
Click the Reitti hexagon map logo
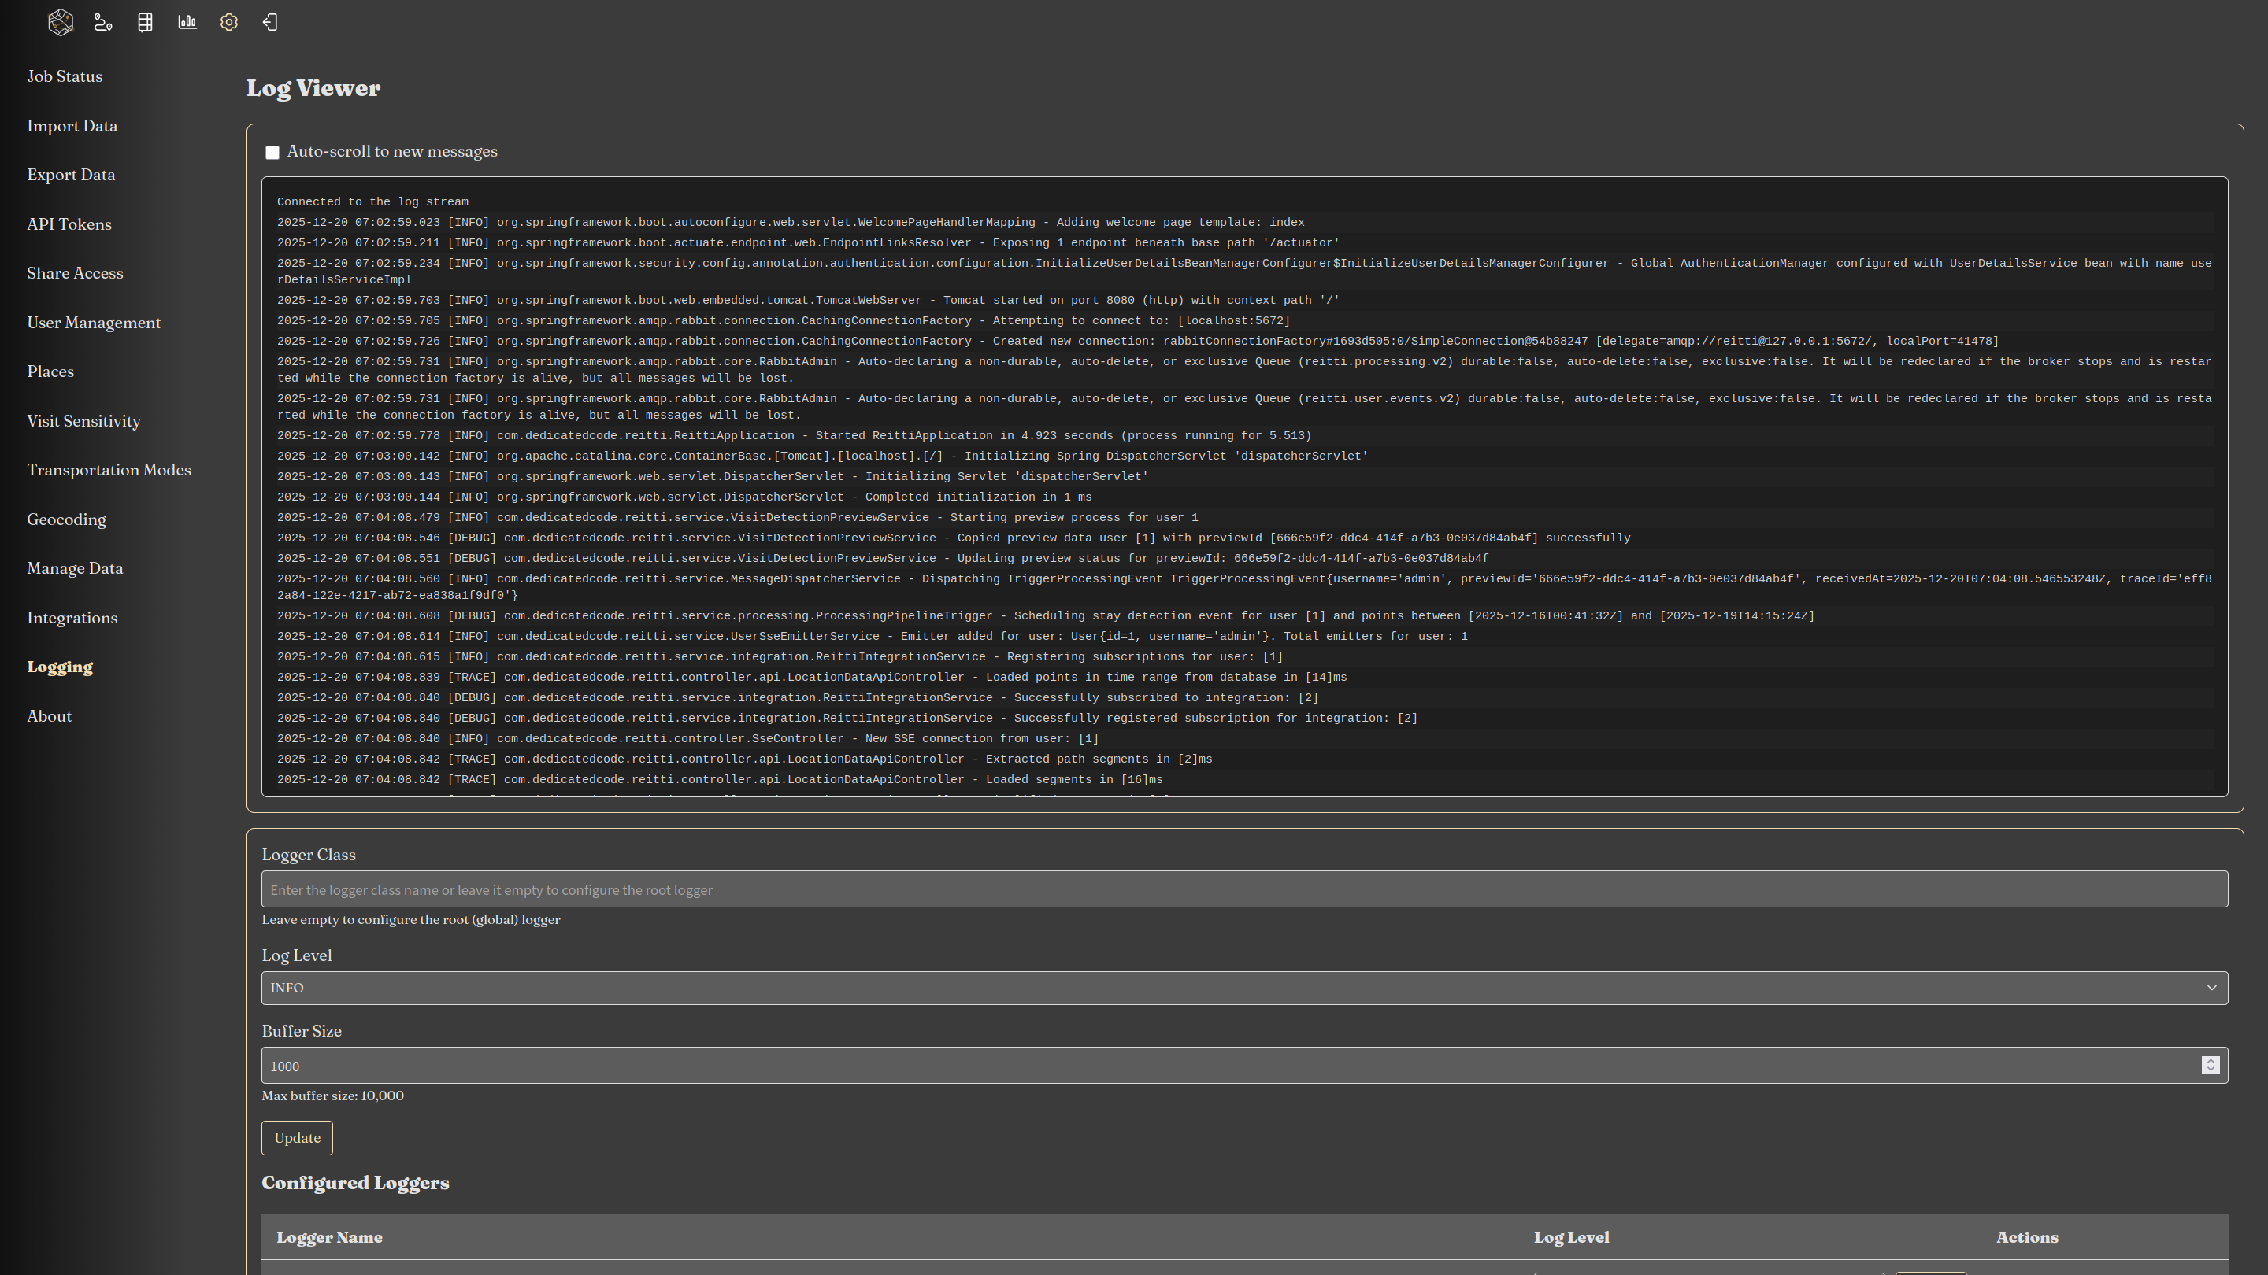[x=60, y=22]
